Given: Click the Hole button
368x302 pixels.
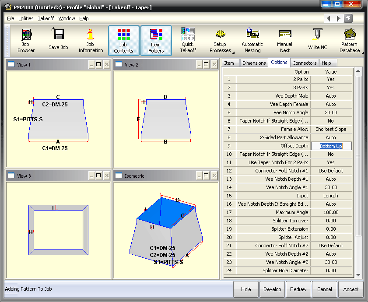Looking at the screenshot, I should (246, 289).
